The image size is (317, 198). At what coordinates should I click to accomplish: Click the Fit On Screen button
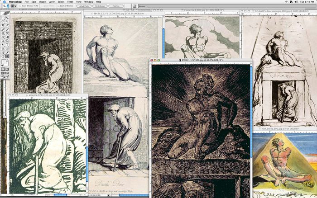tap(100, 6)
